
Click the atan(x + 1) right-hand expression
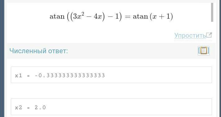pos(153,17)
